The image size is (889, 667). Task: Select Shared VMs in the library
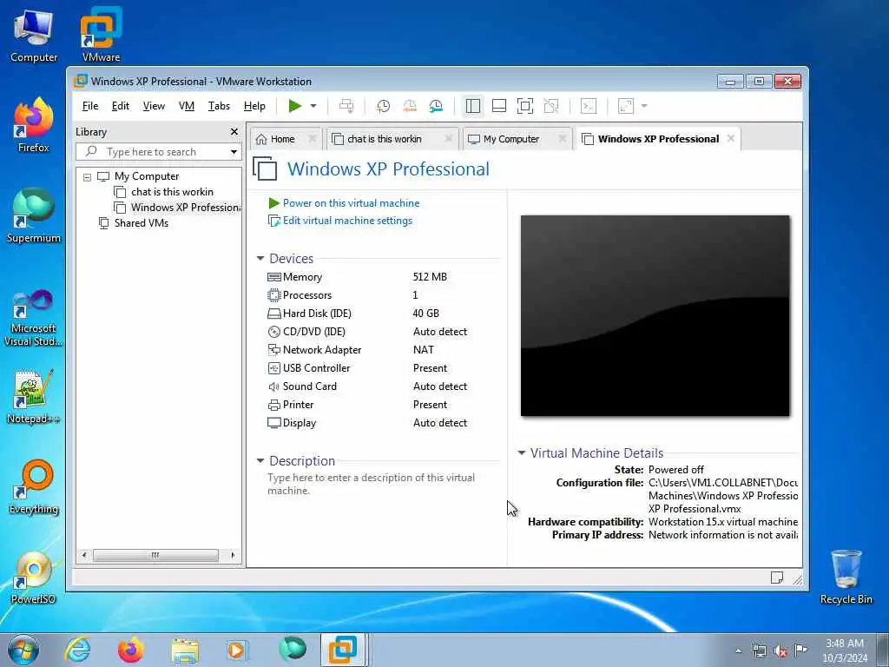[x=142, y=223]
